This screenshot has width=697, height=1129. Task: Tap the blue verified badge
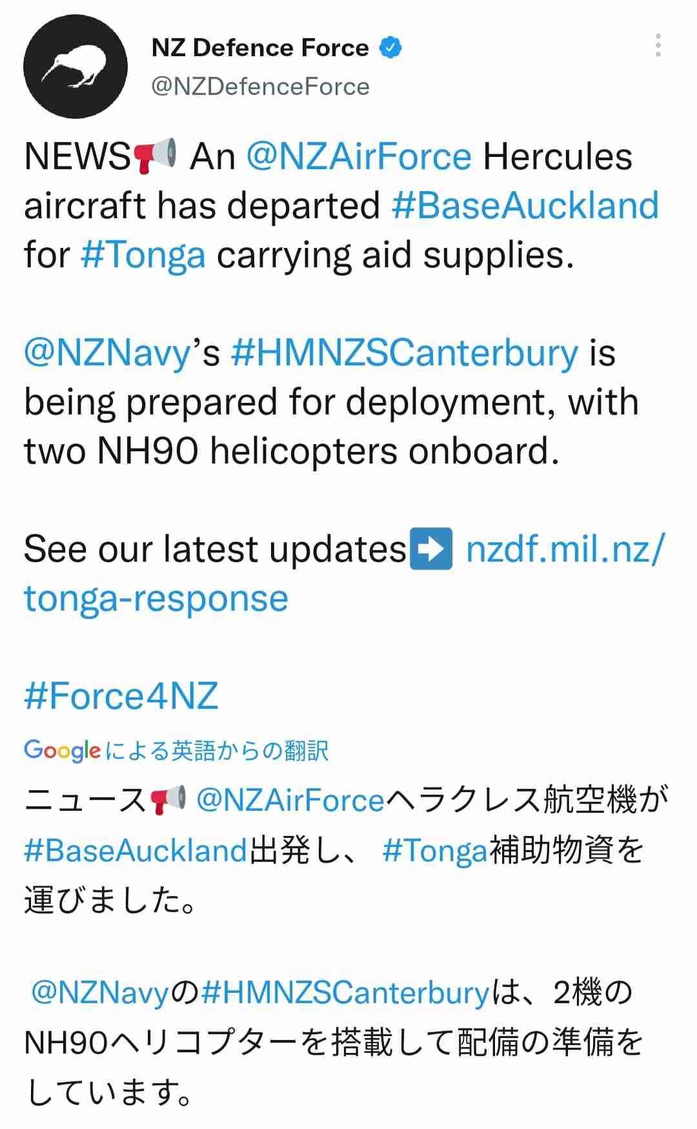(x=390, y=48)
